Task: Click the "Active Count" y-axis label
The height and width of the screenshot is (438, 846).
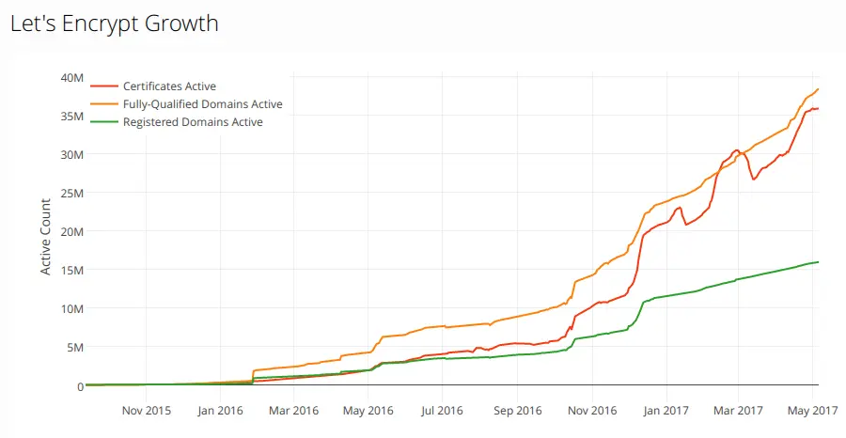Action: point(46,237)
